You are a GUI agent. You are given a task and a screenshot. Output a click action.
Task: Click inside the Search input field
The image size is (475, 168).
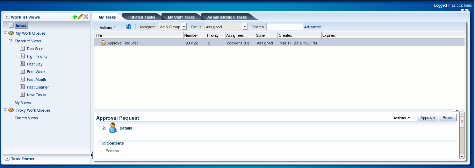[285, 27]
